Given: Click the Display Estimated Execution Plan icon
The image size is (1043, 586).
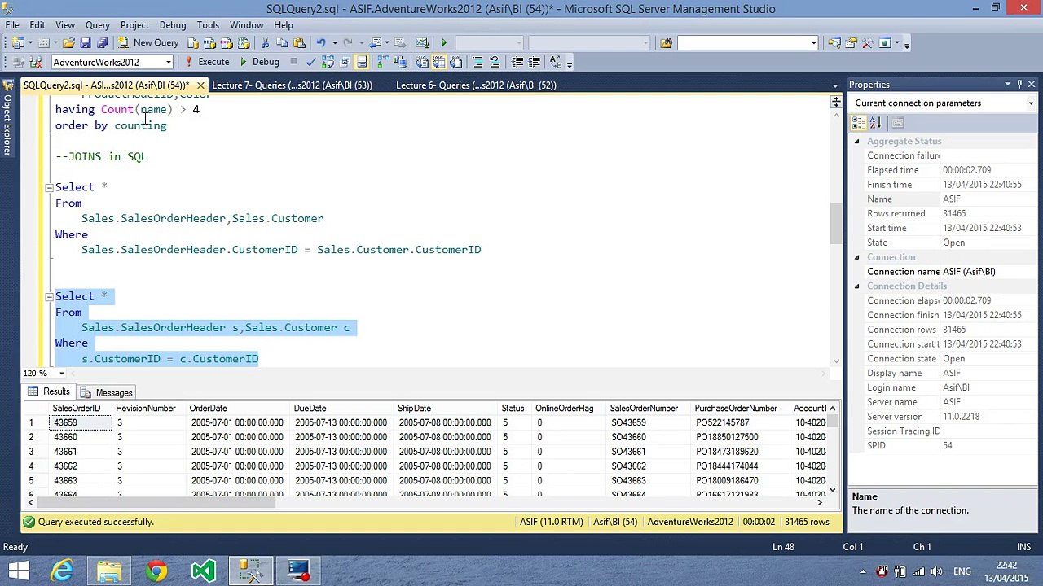Looking at the screenshot, I should (x=328, y=62).
